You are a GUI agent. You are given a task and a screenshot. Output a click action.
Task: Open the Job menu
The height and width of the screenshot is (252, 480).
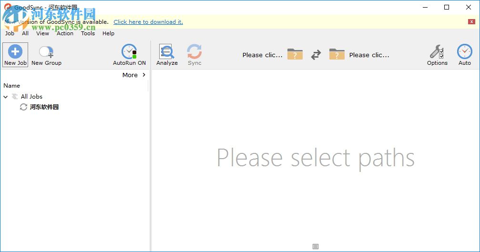click(x=10, y=33)
